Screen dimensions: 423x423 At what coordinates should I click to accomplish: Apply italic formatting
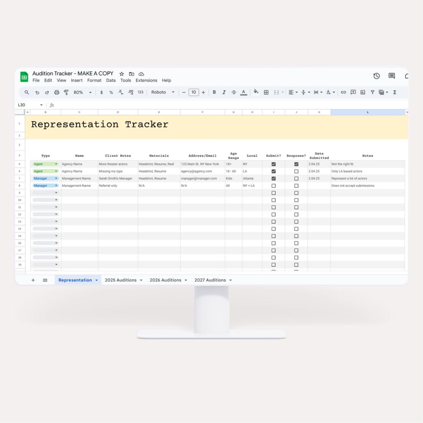[x=224, y=92]
